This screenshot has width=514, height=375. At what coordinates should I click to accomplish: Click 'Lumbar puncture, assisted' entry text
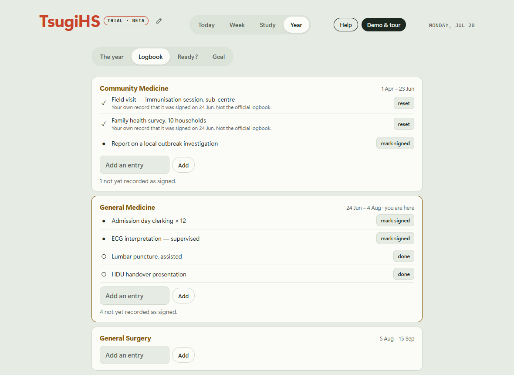pyautogui.click(x=146, y=256)
